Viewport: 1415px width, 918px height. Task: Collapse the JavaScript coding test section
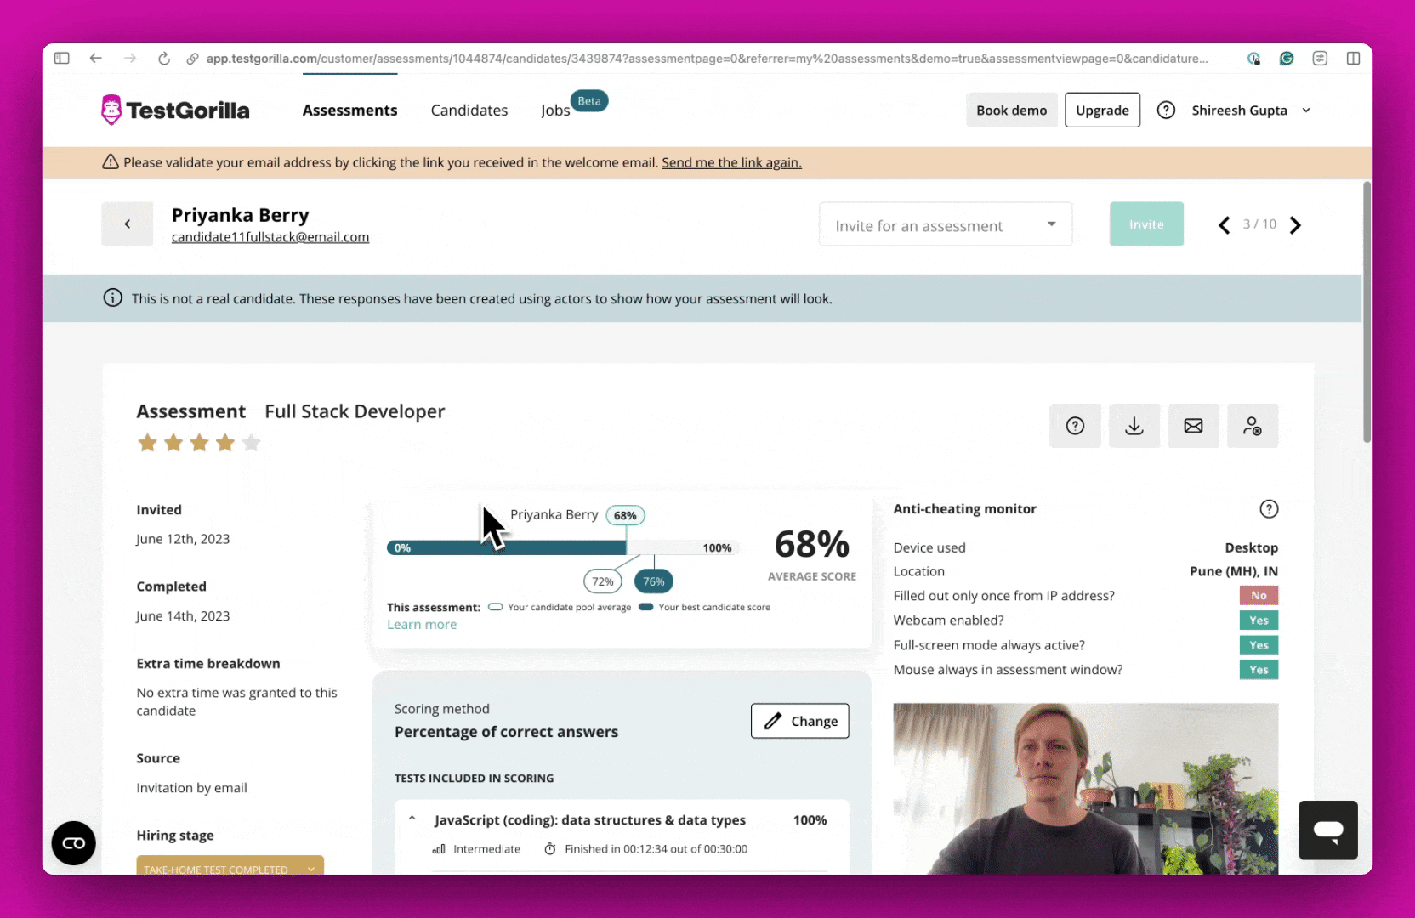[x=412, y=817]
